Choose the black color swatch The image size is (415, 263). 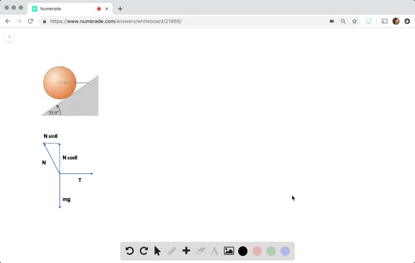coord(243,251)
